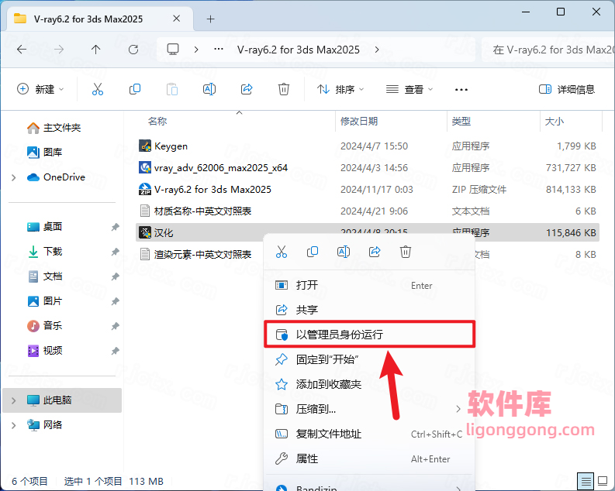Click the search box input
615x491 pixels.
[549, 50]
